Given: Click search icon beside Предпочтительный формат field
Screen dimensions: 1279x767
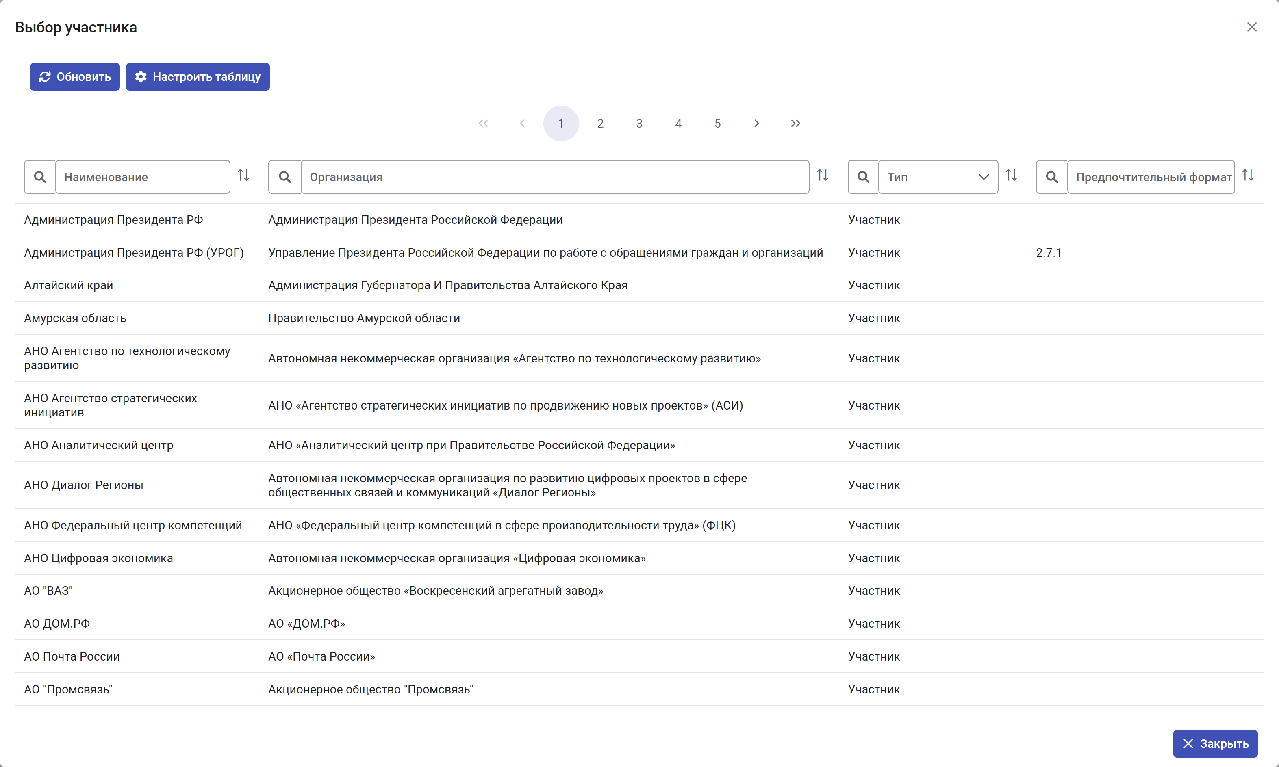Looking at the screenshot, I should pos(1052,177).
